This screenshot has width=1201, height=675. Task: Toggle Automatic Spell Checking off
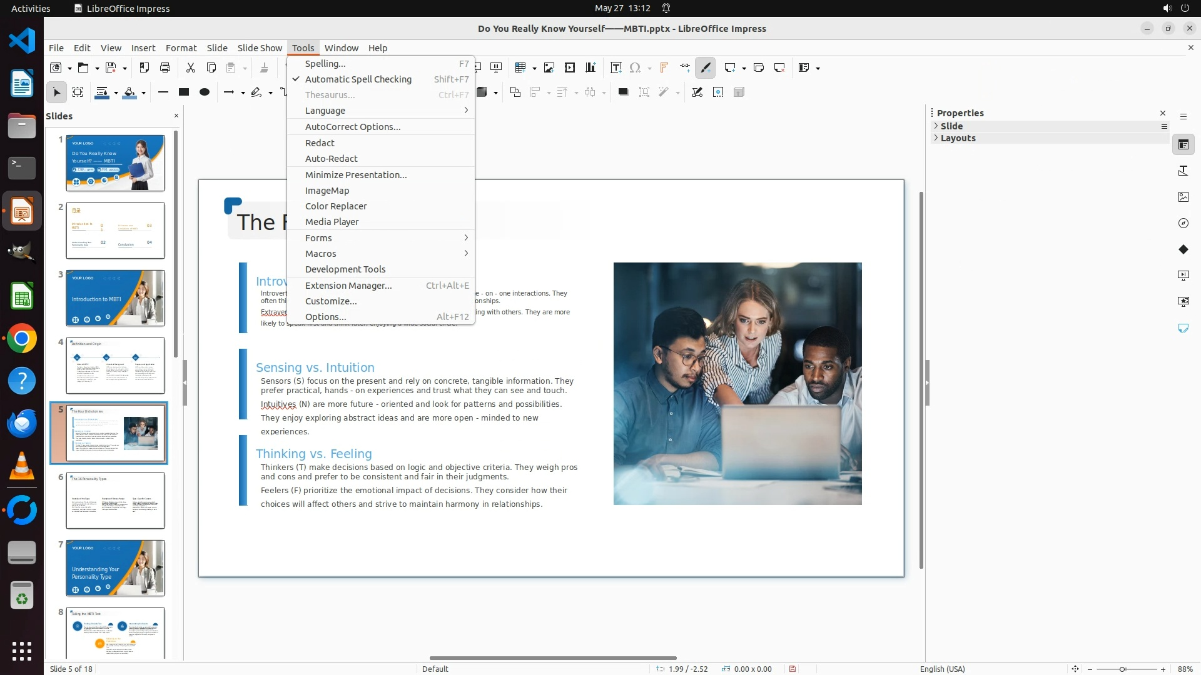(x=358, y=79)
